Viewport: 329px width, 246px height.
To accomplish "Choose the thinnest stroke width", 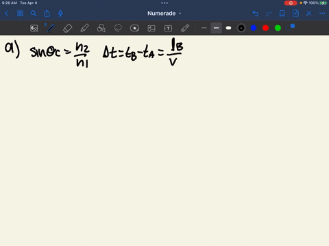I will click(204, 28).
